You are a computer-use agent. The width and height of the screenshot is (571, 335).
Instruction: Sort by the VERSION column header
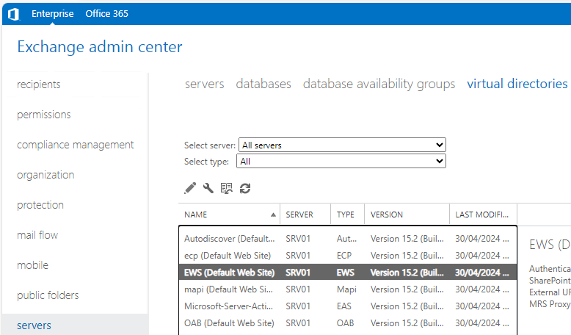[387, 215]
